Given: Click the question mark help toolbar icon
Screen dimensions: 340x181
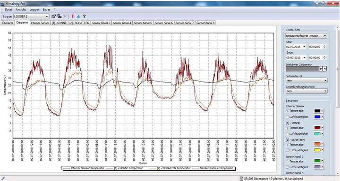Looking at the screenshot, I should tap(85, 16).
